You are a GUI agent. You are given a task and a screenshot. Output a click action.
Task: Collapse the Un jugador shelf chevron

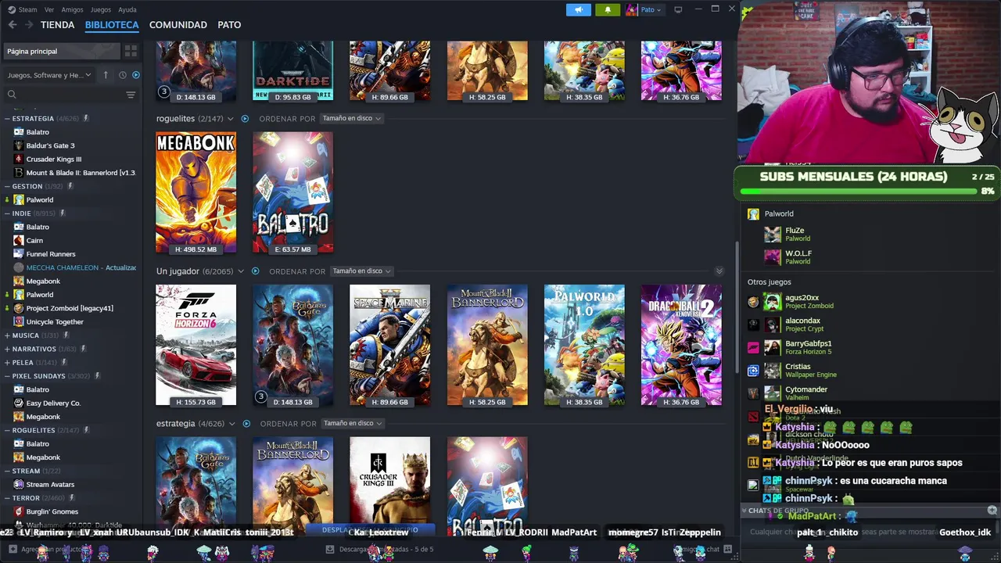[x=242, y=271]
